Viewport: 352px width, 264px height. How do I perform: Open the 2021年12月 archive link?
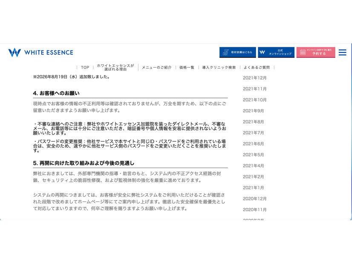254,78
